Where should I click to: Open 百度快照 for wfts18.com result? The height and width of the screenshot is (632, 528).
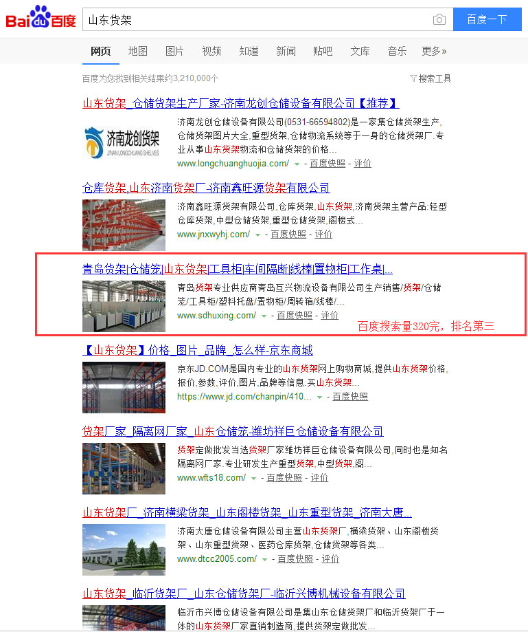pos(284,478)
